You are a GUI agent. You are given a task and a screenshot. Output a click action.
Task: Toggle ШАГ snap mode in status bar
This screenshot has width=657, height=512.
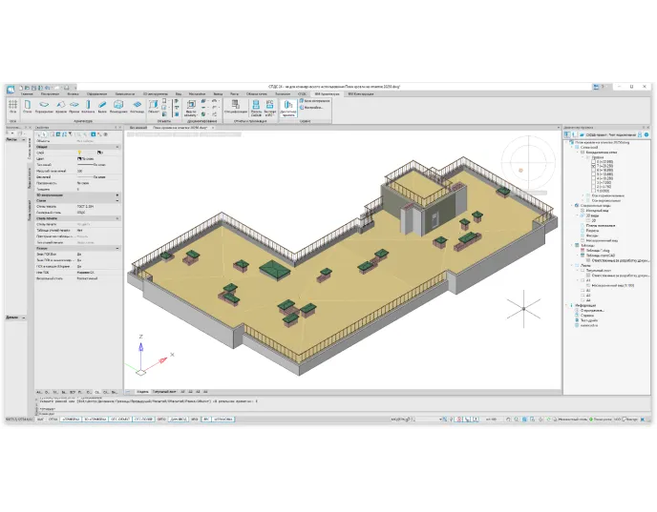coord(40,419)
